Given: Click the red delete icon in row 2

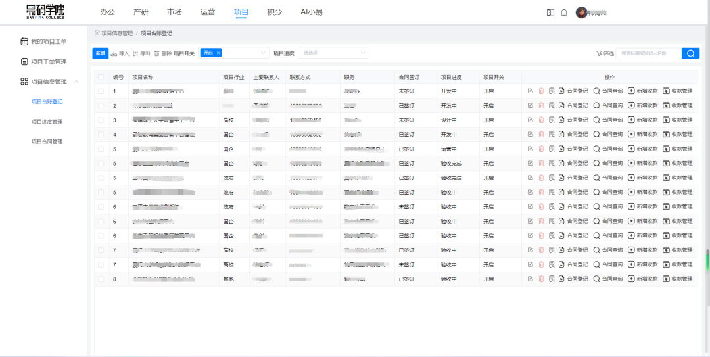Looking at the screenshot, I should 541,106.
